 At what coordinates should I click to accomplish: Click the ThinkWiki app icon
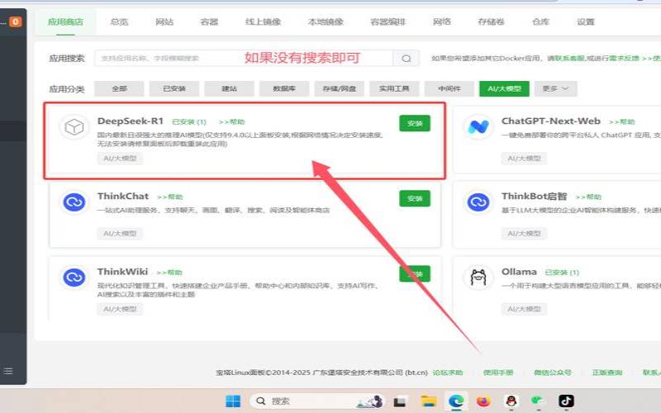[x=74, y=278]
